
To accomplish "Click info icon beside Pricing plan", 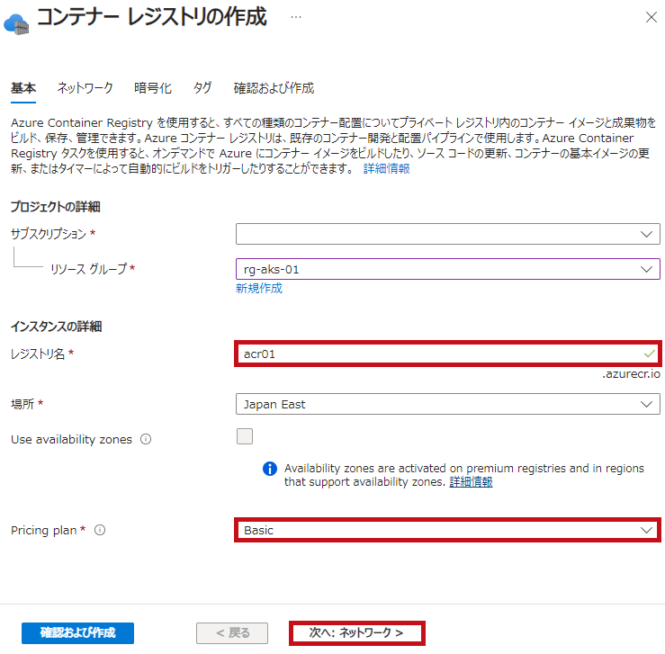I will tap(100, 530).
